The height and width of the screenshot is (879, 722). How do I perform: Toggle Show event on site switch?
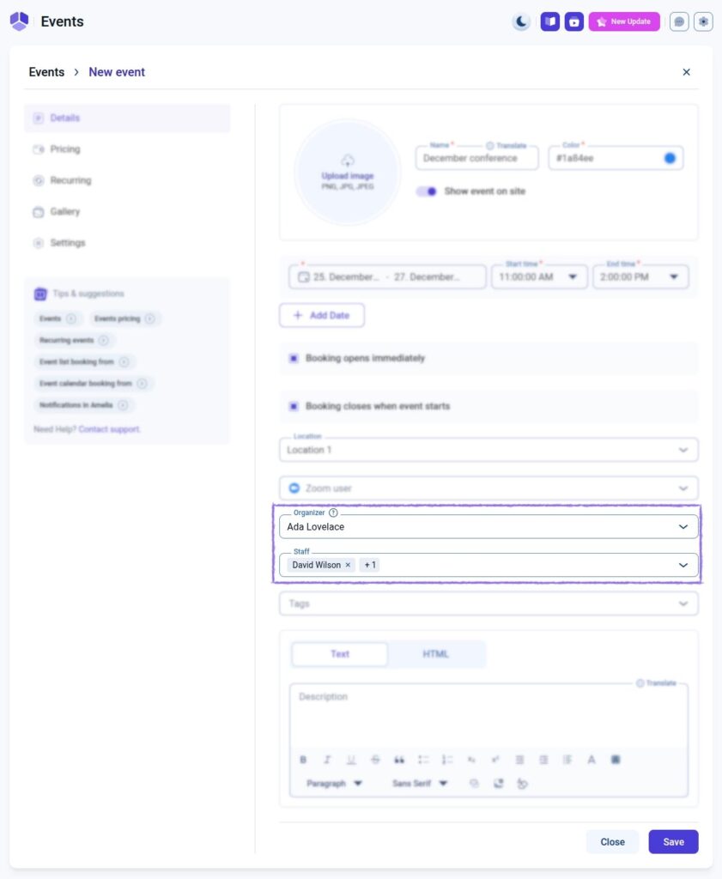(x=427, y=191)
